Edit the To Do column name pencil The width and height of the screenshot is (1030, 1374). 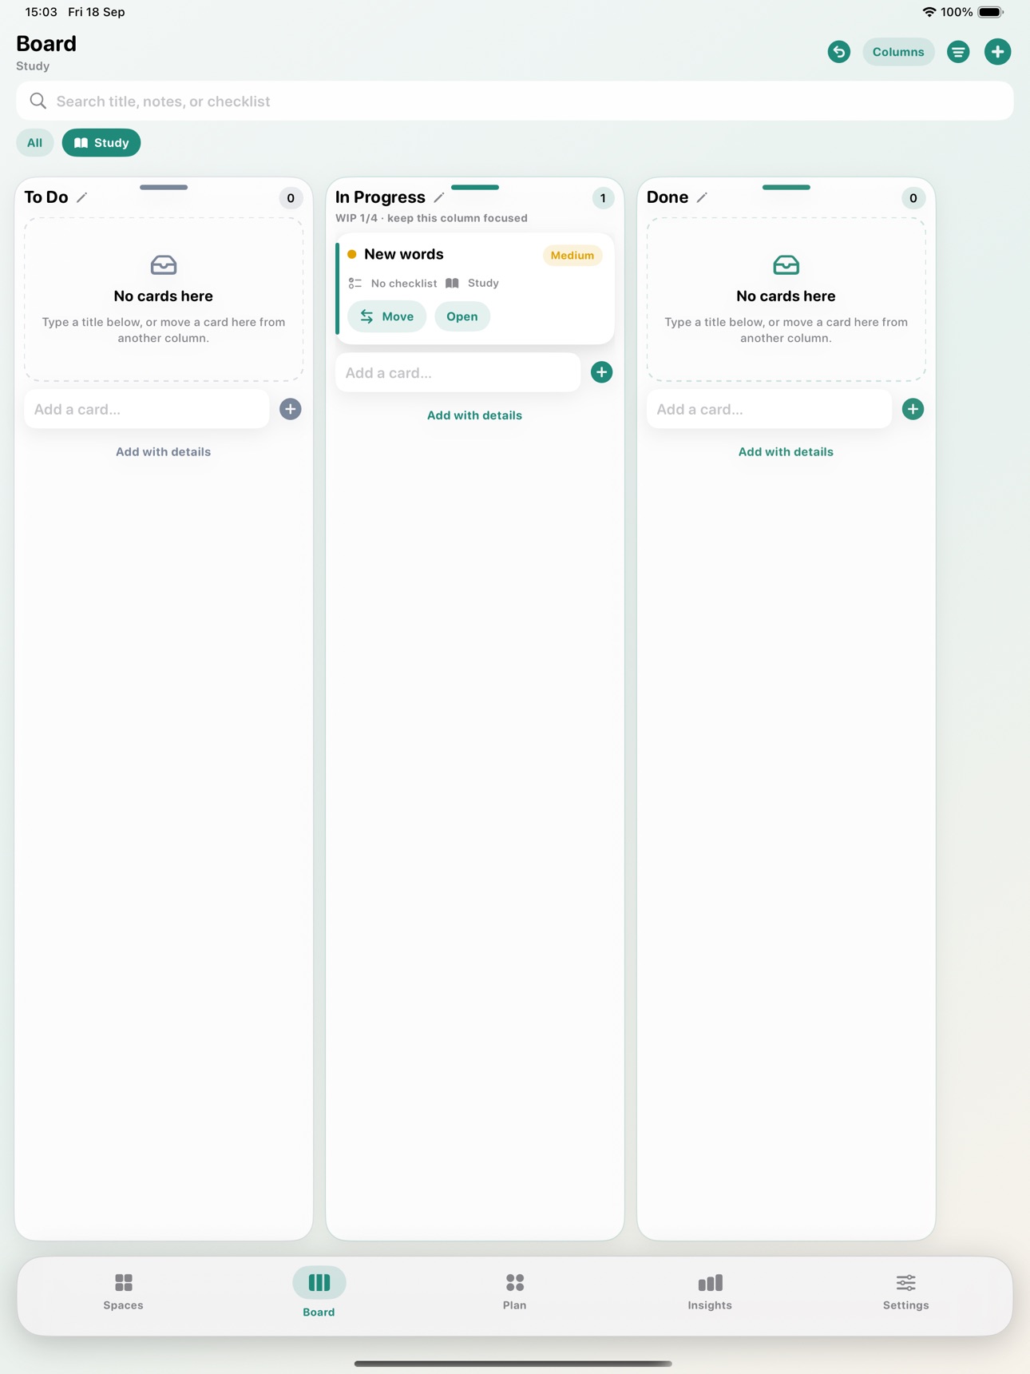[x=82, y=197]
